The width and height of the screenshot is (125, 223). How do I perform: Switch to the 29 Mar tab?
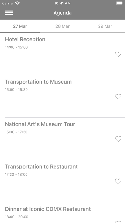[x=105, y=26]
